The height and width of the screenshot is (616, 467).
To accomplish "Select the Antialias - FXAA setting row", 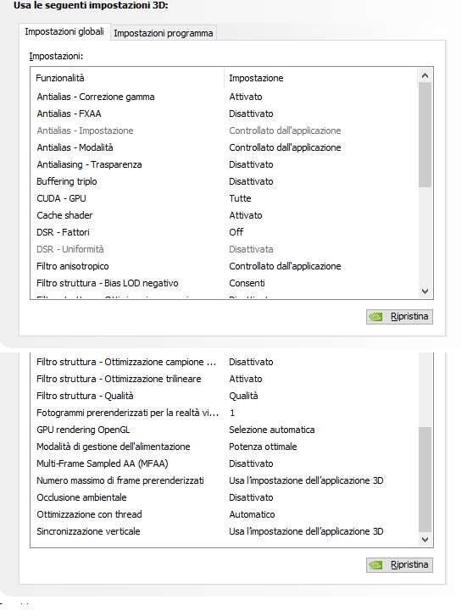I will [x=224, y=114].
